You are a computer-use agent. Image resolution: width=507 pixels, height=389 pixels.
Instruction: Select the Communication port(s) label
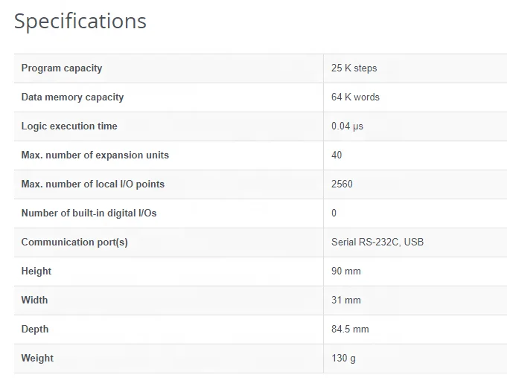[74, 242]
